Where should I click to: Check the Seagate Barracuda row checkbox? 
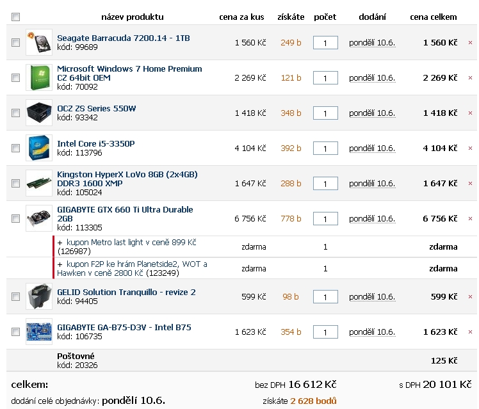click(16, 42)
